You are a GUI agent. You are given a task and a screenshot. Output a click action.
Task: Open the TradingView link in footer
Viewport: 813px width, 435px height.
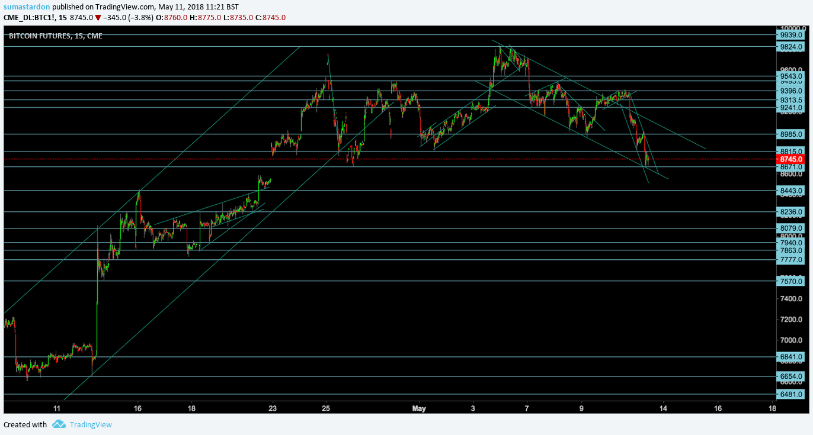pyautogui.click(x=91, y=424)
